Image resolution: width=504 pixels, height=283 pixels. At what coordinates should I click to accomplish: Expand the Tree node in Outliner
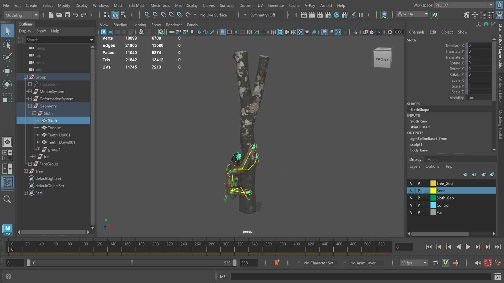tap(26, 171)
